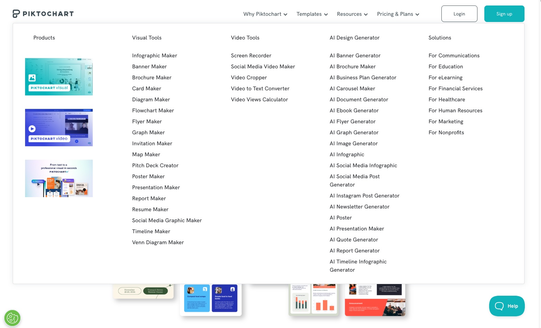Select AI Ebook Generator
Image resolution: width=541 pixels, height=328 pixels.
click(x=354, y=111)
